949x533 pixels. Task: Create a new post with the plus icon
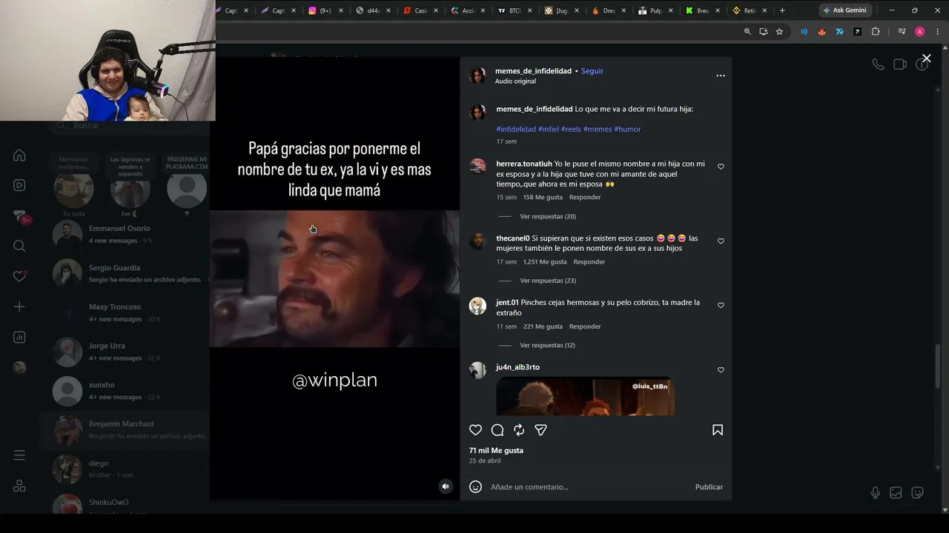coord(19,306)
